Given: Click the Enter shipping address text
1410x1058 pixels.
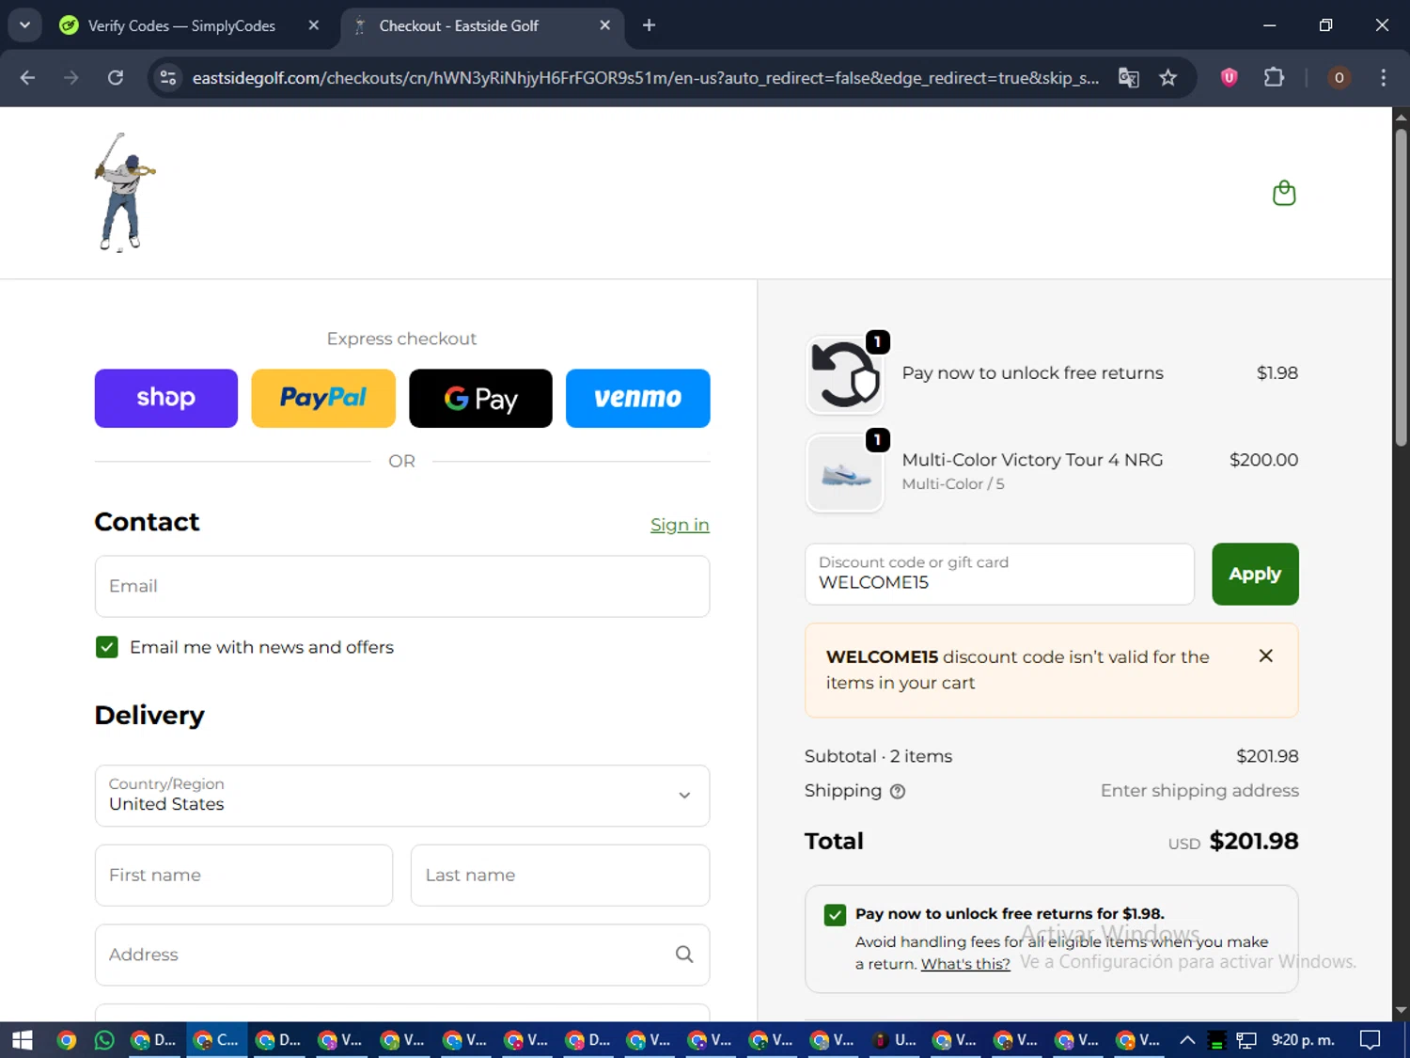Looking at the screenshot, I should point(1199,791).
